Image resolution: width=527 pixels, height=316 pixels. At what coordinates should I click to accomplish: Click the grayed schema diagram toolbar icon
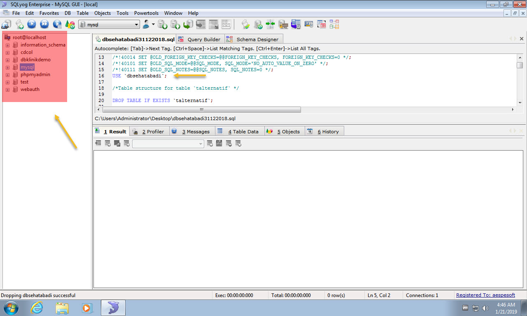tap(226, 24)
